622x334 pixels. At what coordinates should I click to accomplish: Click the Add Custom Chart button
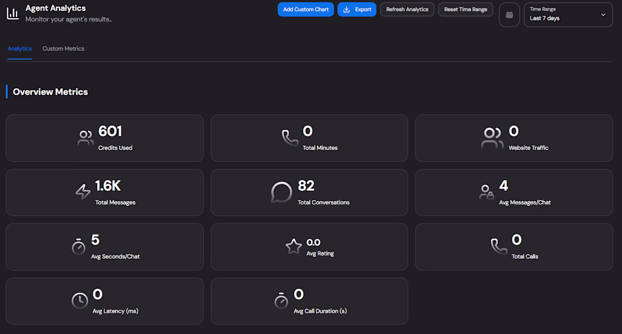point(306,10)
